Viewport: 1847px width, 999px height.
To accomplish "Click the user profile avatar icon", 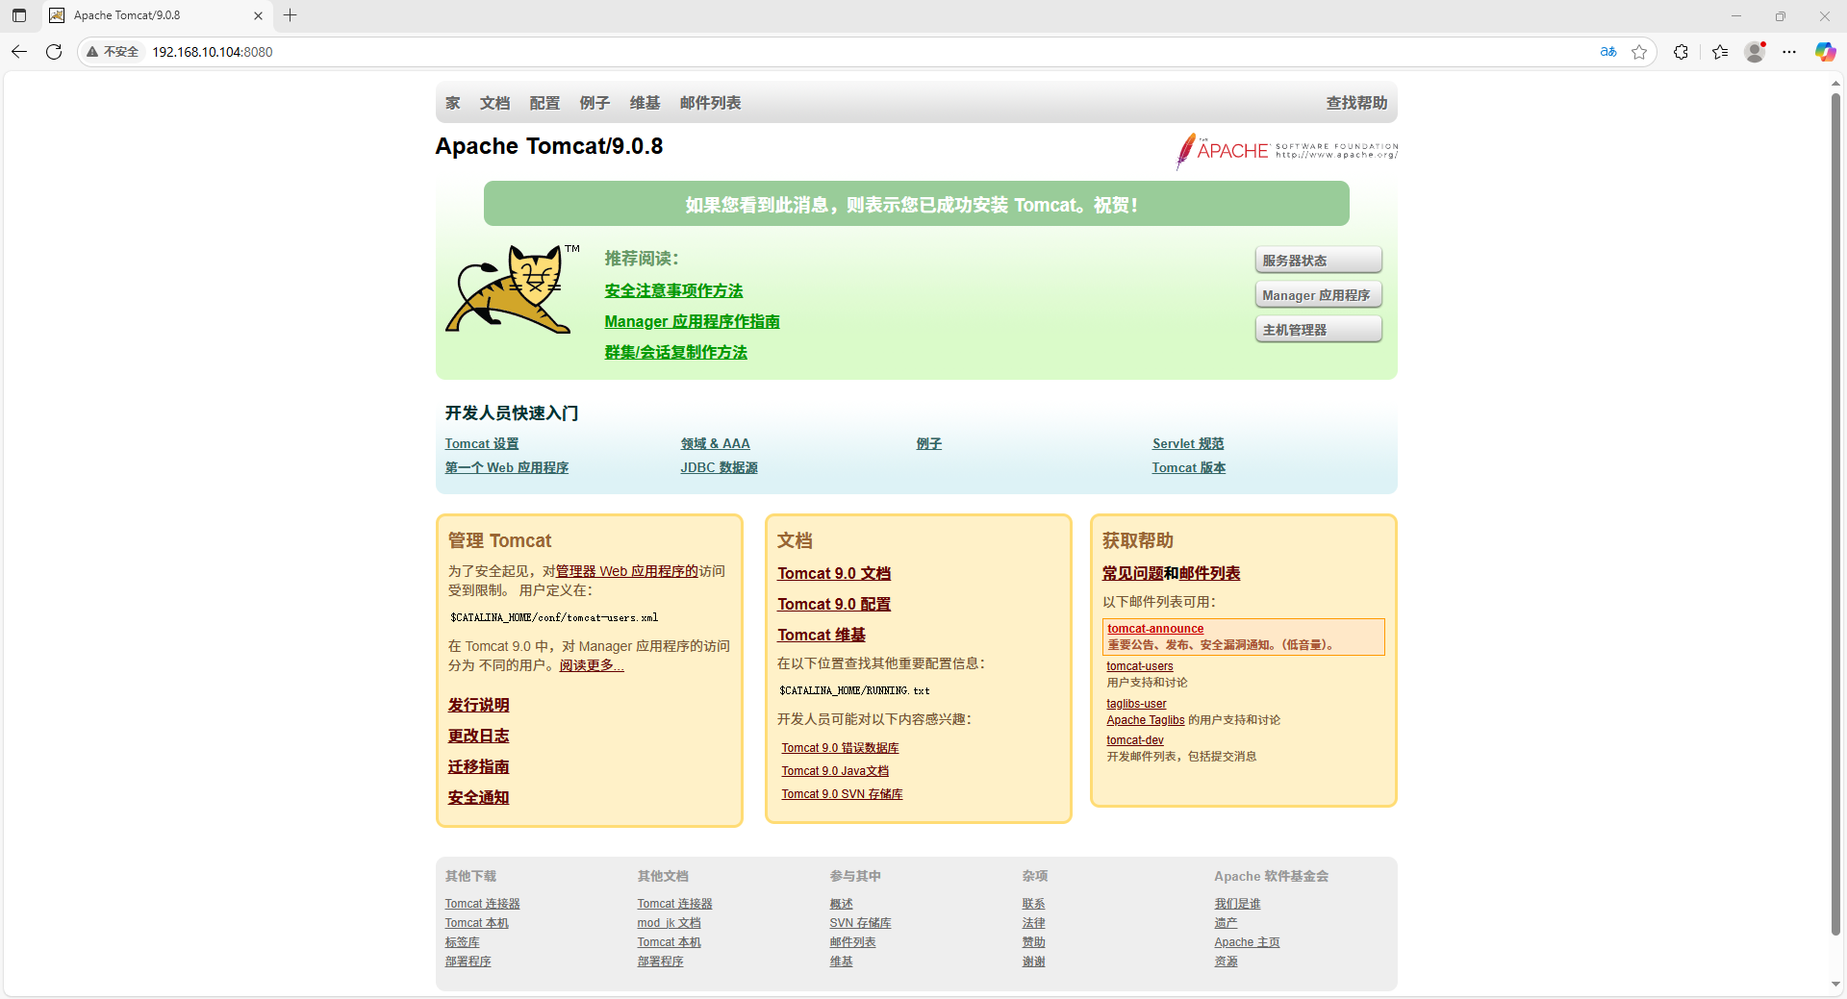I will [x=1755, y=52].
